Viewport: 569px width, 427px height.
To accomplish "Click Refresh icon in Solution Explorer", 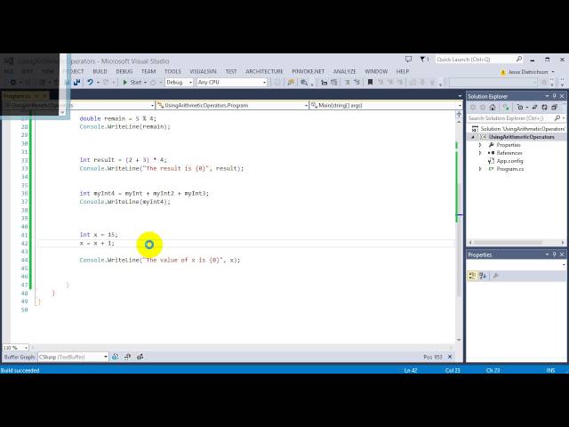I will [544, 108].
